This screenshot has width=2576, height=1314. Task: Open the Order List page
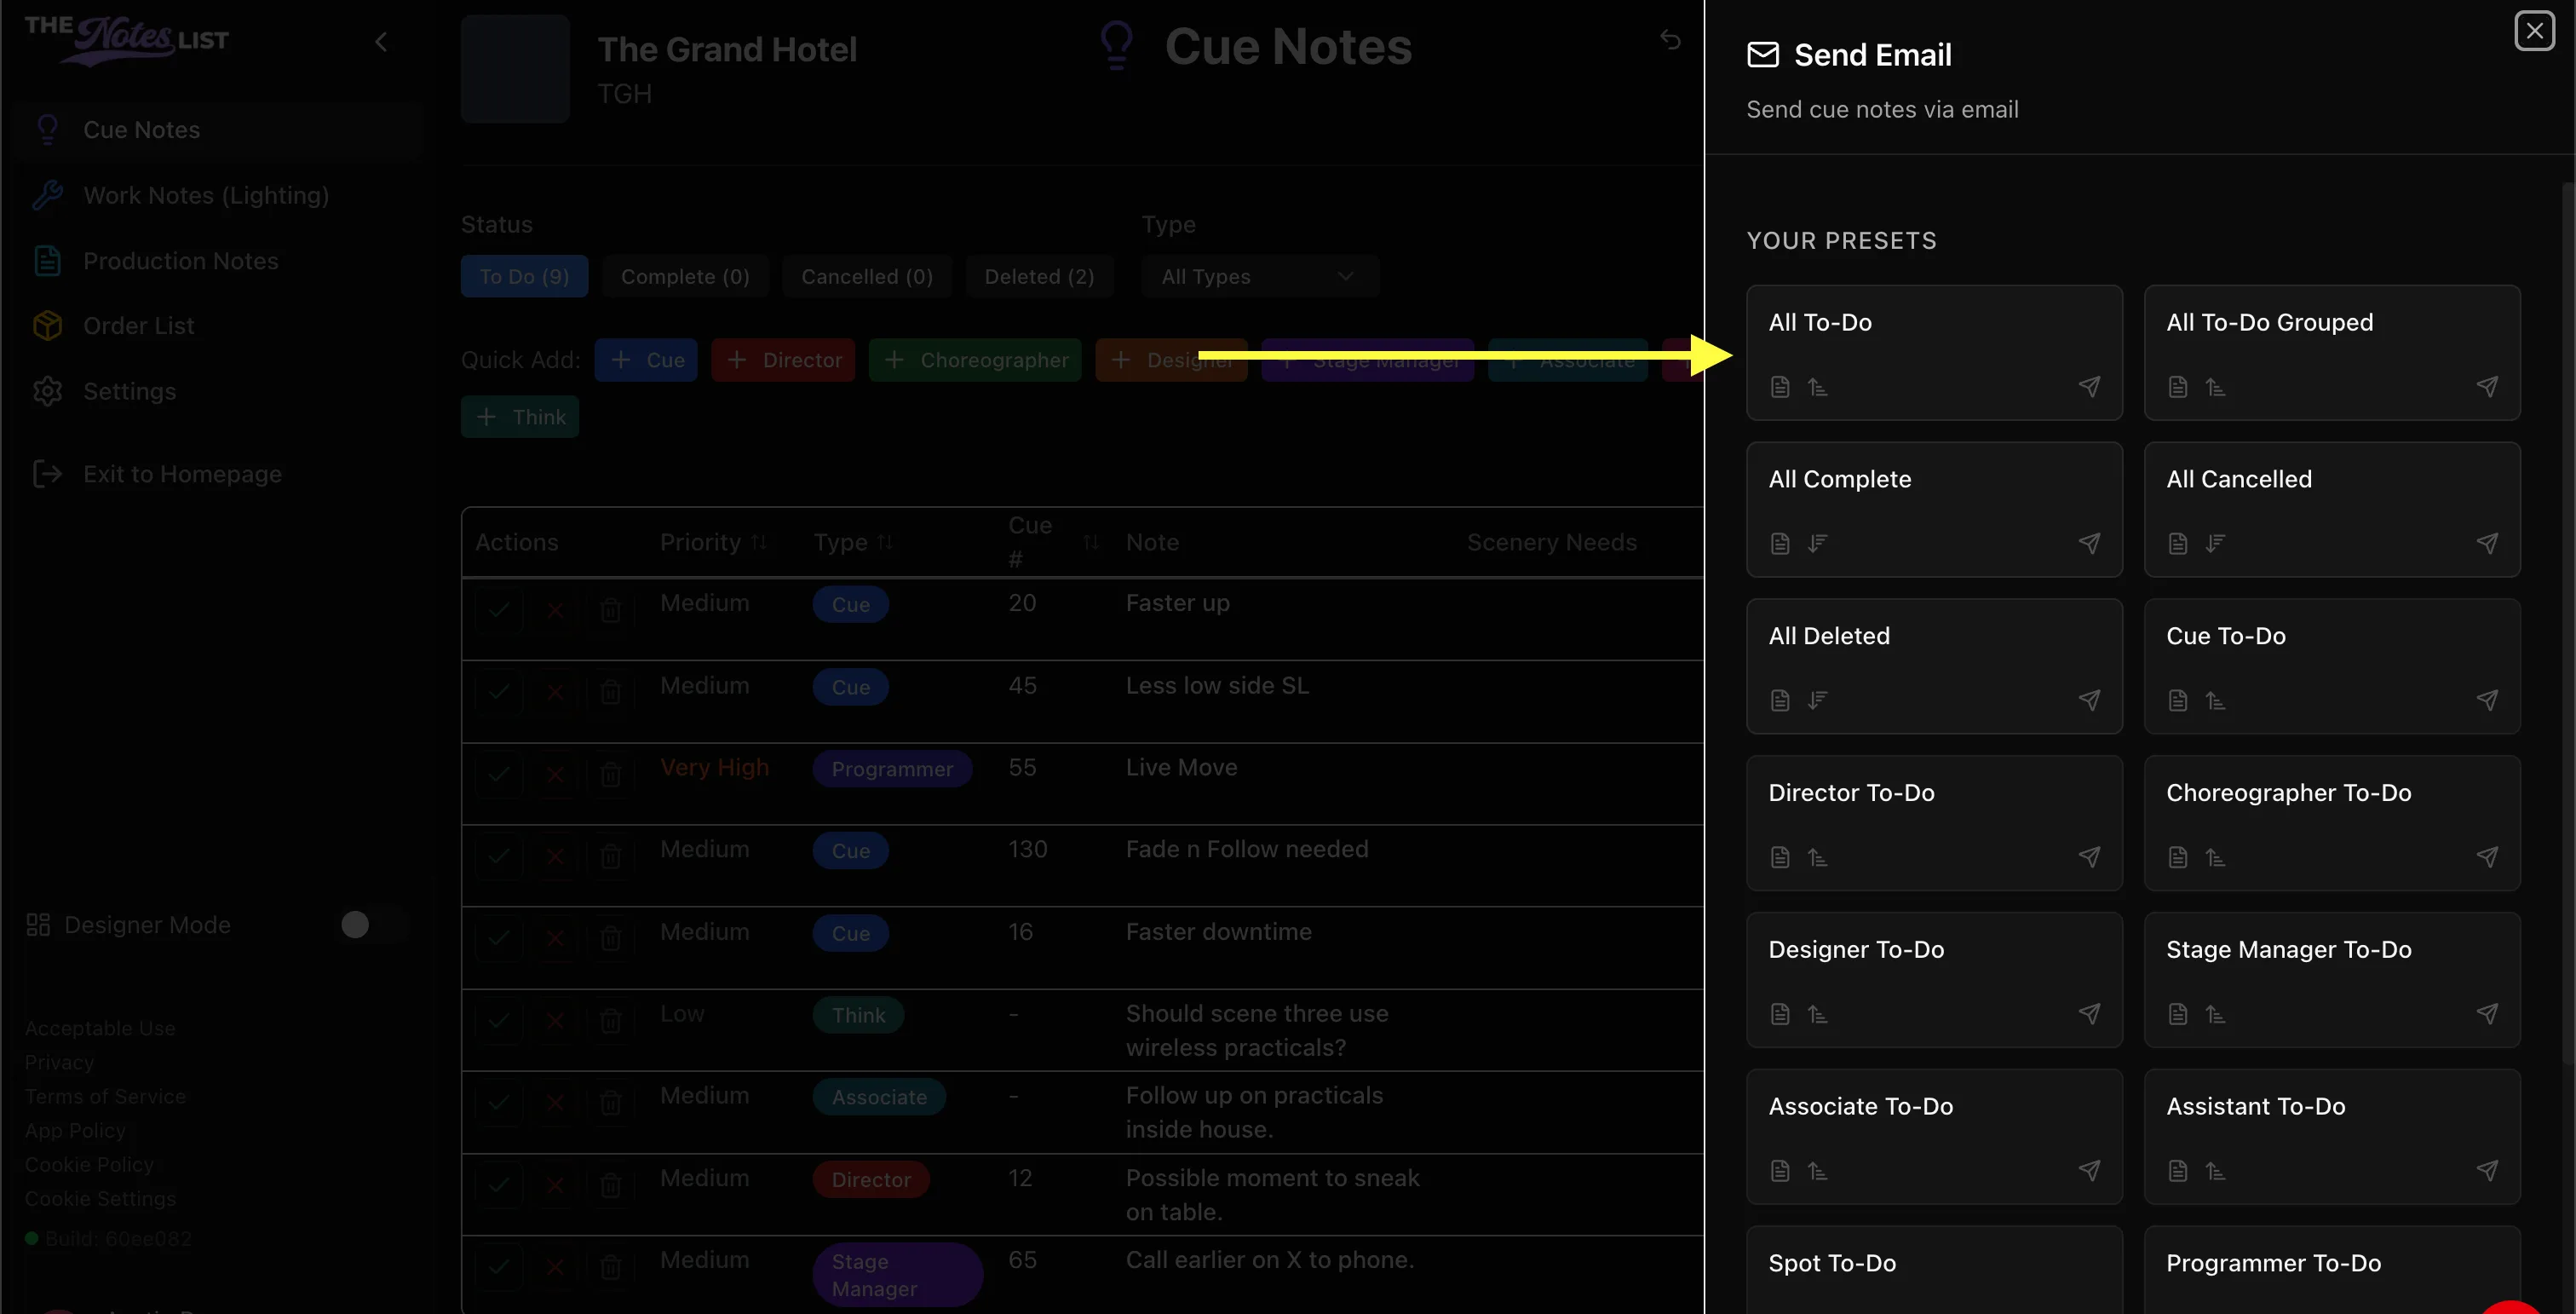218,326
